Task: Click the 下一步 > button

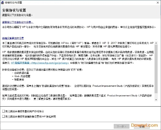Action: [122, 126]
